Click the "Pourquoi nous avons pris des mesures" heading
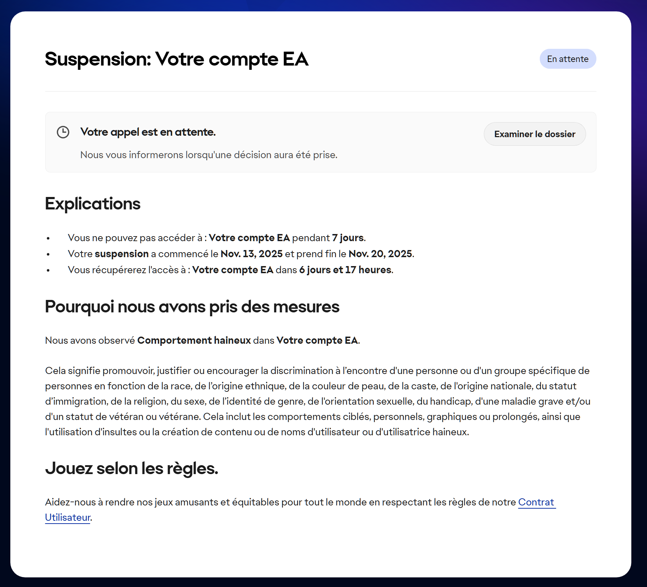 point(192,307)
